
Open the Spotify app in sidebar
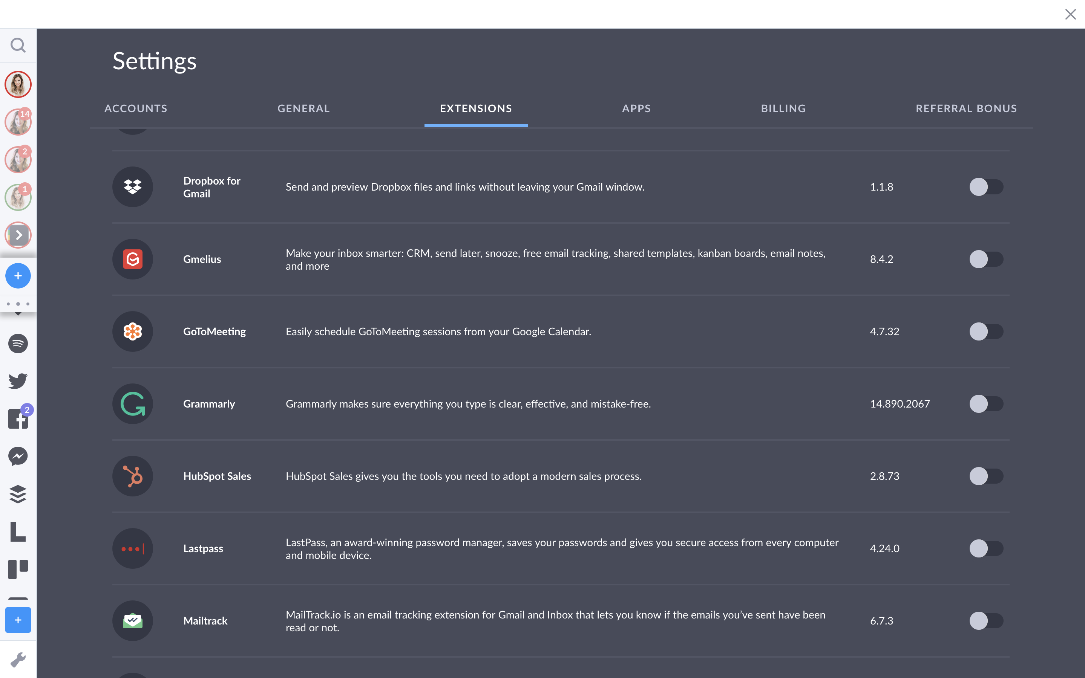point(18,344)
